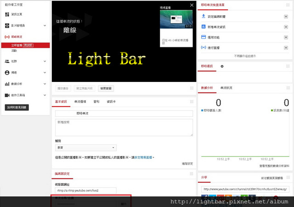Collapse the 設定編碼軟體 checklist item
This screenshot has width=294, height=207.
point(286,17)
